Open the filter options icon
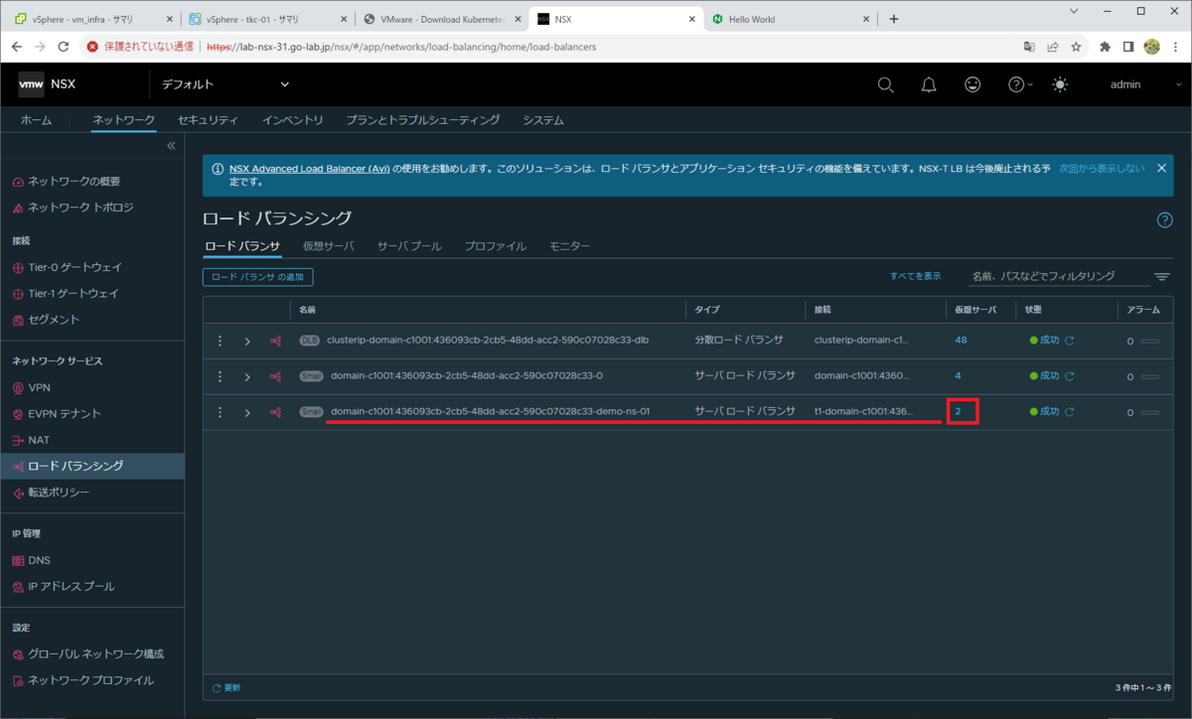The image size is (1192, 719). pyautogui.click(x=1161, y=277)
